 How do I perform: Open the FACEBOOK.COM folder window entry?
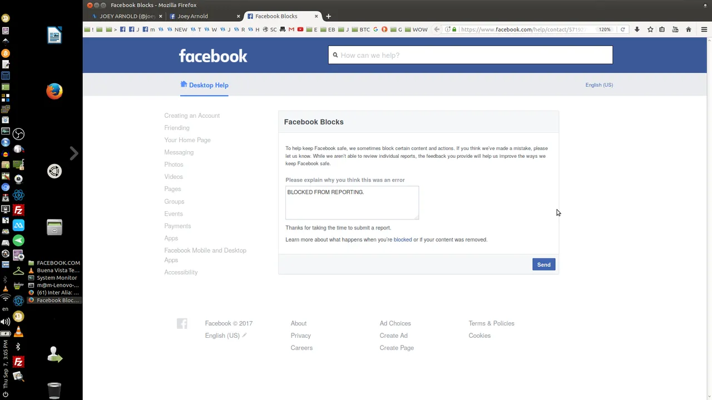pyautogui.click(x=54, y=263)
